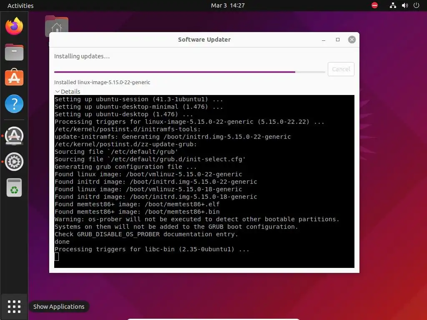The image size is (427, 320).
Task: Click the terminal cursor block
Action: (x=56, y=257)
